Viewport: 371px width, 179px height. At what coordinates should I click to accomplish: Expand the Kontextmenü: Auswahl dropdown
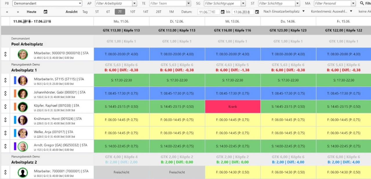[x=332, y=12]
